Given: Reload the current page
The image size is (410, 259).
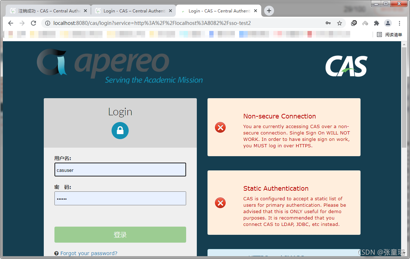Looking at the screenshot, I should tap(33, 23).
